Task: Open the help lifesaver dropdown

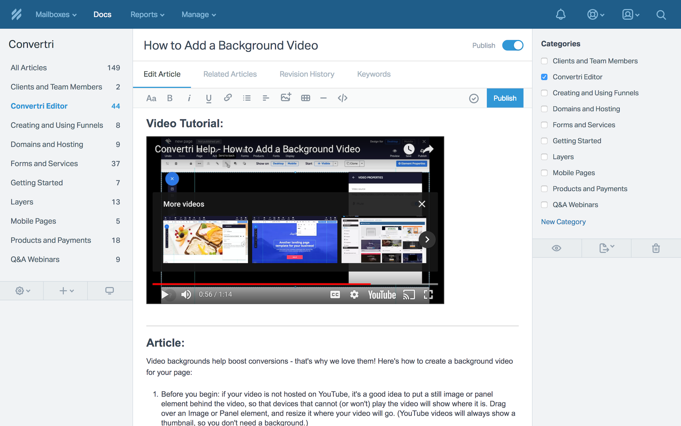Action: coord(596,15)
